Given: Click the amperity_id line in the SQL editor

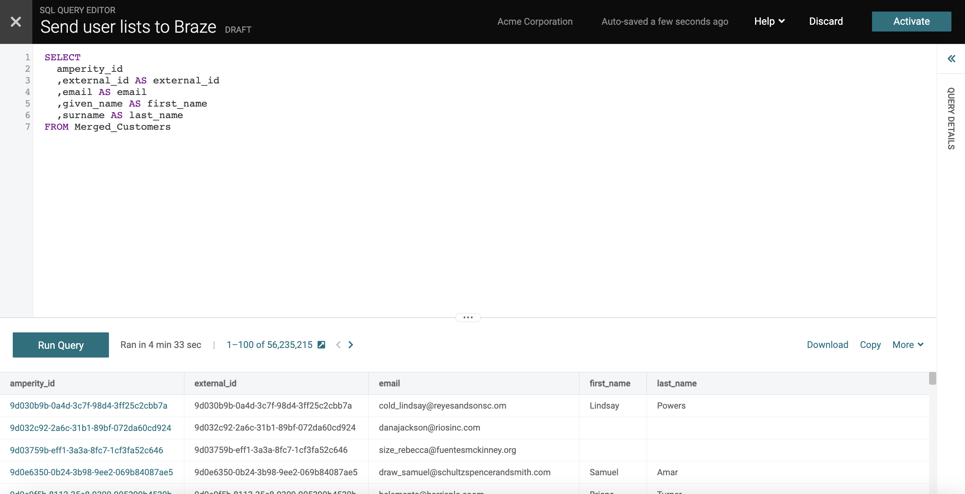Looking at the screenshot, I should click(90, 69).
